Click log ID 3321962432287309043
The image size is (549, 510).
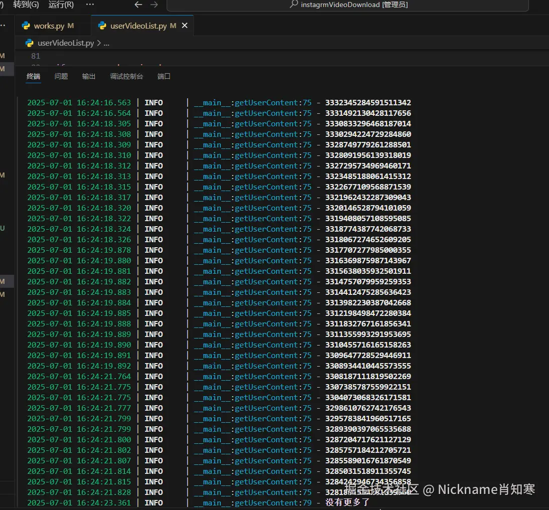click(x=368, y=197)
